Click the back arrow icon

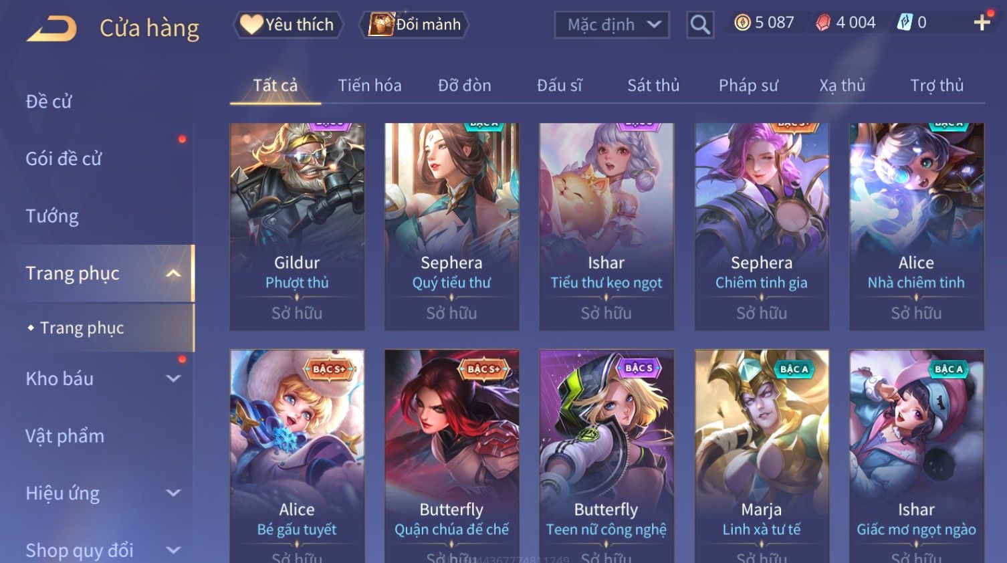point(51,29)
